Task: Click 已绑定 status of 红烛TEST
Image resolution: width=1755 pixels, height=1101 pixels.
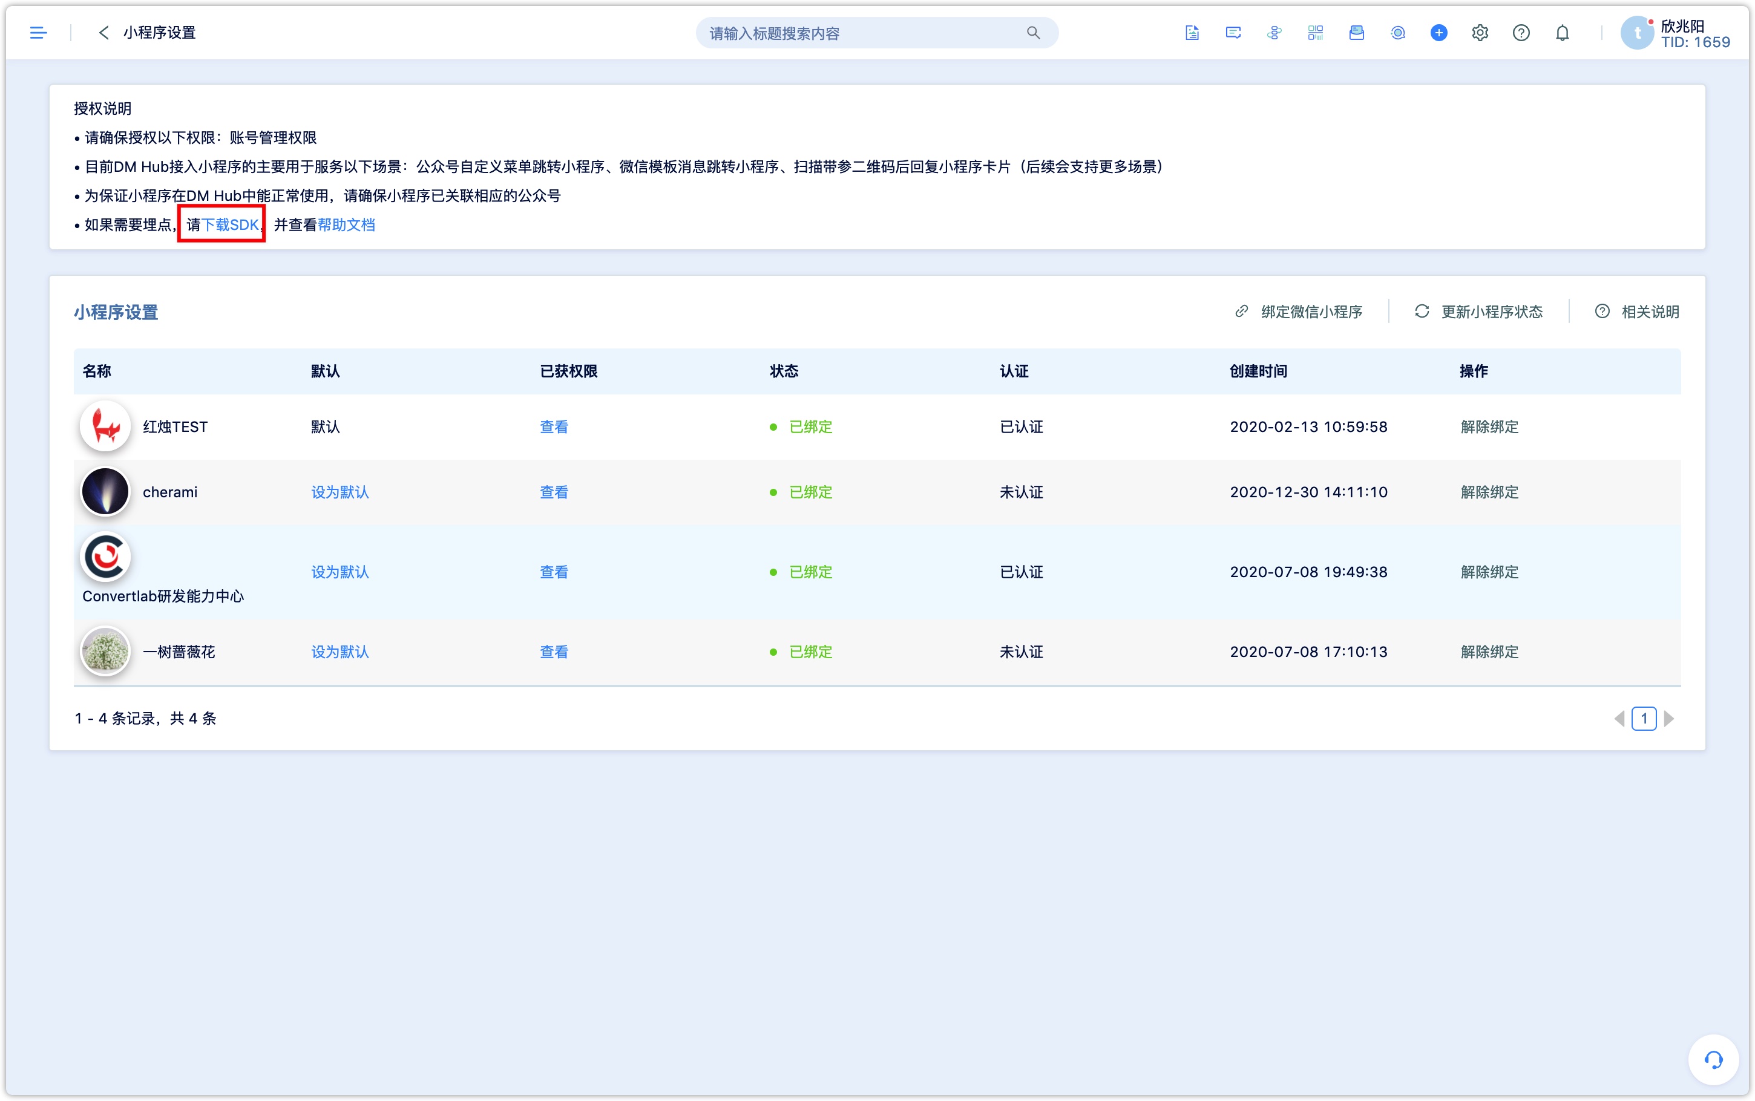Action: 810,426
